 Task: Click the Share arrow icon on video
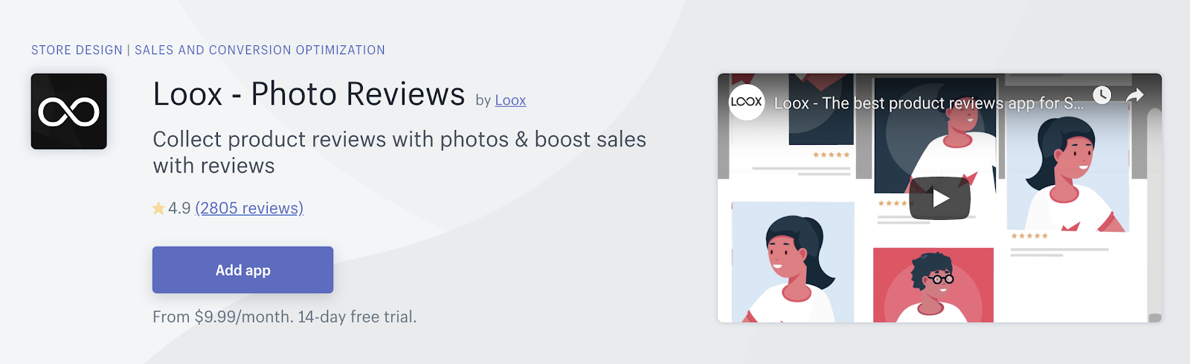point(1134,95)
